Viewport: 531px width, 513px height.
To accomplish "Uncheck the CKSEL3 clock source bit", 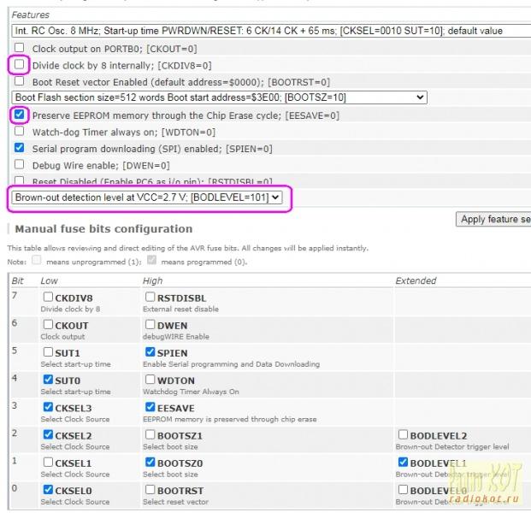I will point(49,407).
